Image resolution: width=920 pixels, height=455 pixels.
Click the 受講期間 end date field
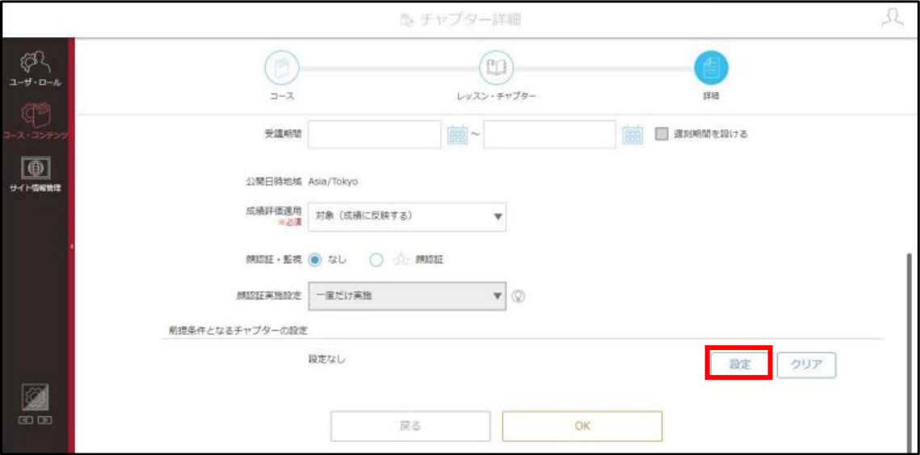coord(550,134)
